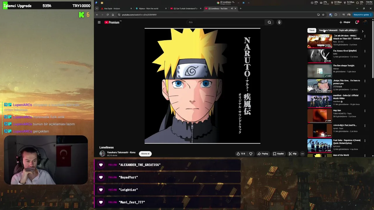Open the YouTube hamburger guide menu
The height and width of the screenshot is (210, 374).
coord(99,22)
